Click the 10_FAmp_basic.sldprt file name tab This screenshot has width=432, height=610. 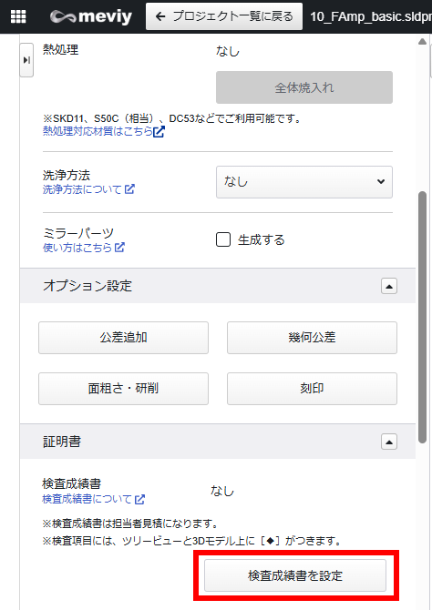[371, 16]
